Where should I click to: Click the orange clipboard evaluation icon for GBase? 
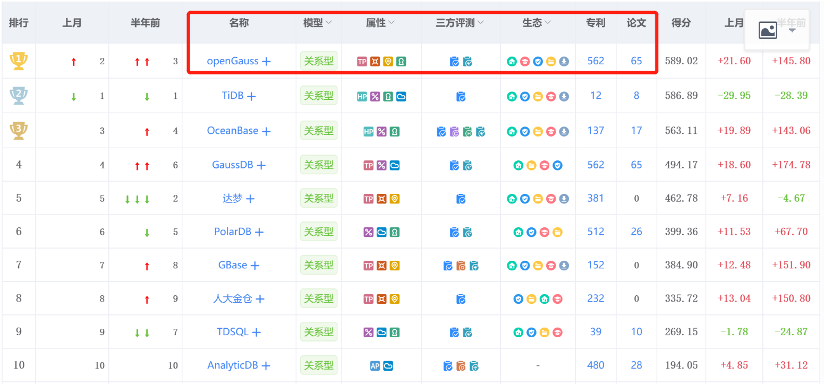point(461,266)
